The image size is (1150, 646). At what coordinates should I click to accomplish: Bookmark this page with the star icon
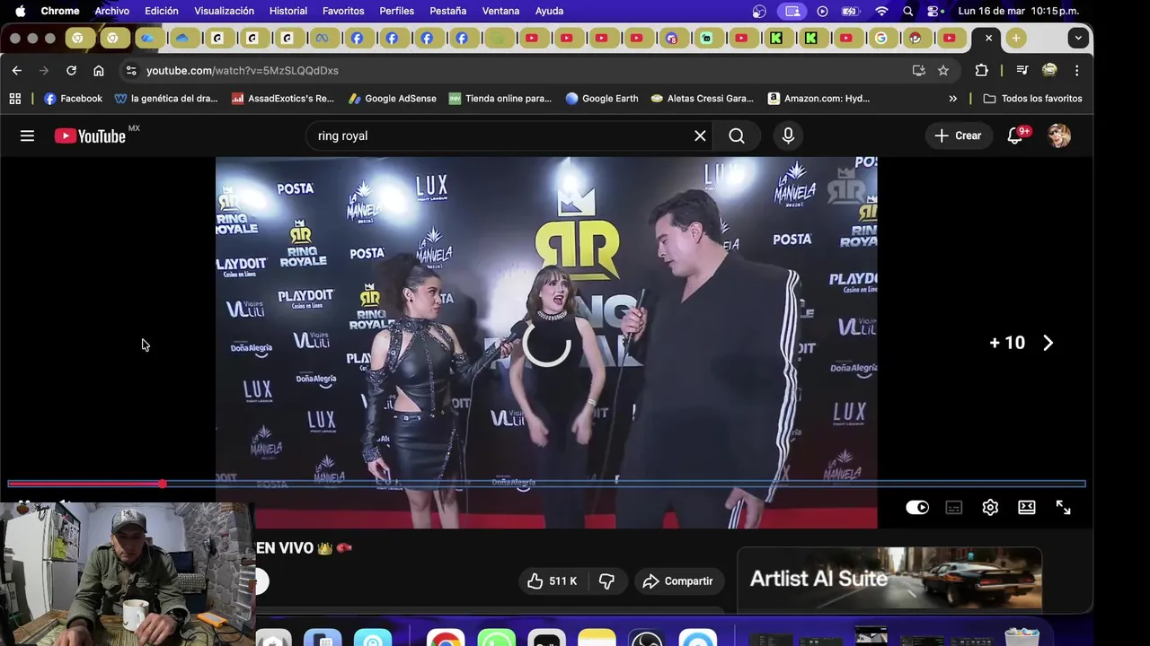[x=943, y=70]
